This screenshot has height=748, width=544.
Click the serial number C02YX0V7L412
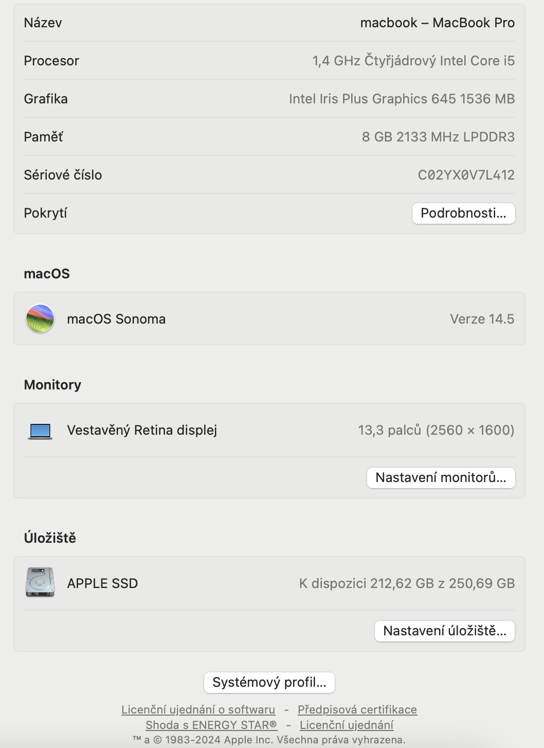tap(466, 175)
